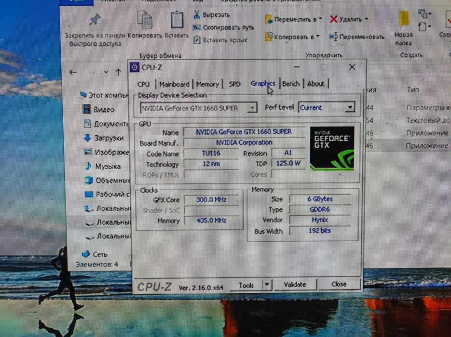This screenshot has height=337, width=451.
Task: Open the Memory tab in CPU-Z
Action: (x=207, y=84)
